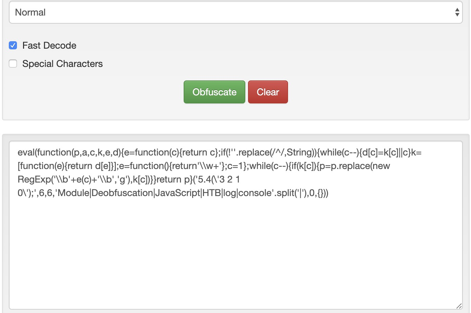Viewport: 471px width, 313px height.
Task: Click the word 'JavaScript' in output code
Action: 178,193
